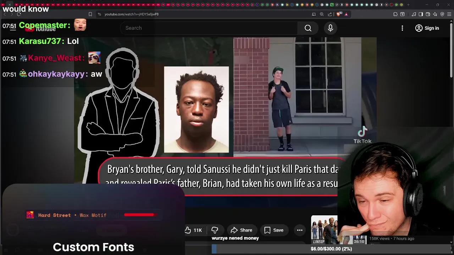454x255 pixels.
Task: Open the Extensions puzzle icon
Action: 395,14
